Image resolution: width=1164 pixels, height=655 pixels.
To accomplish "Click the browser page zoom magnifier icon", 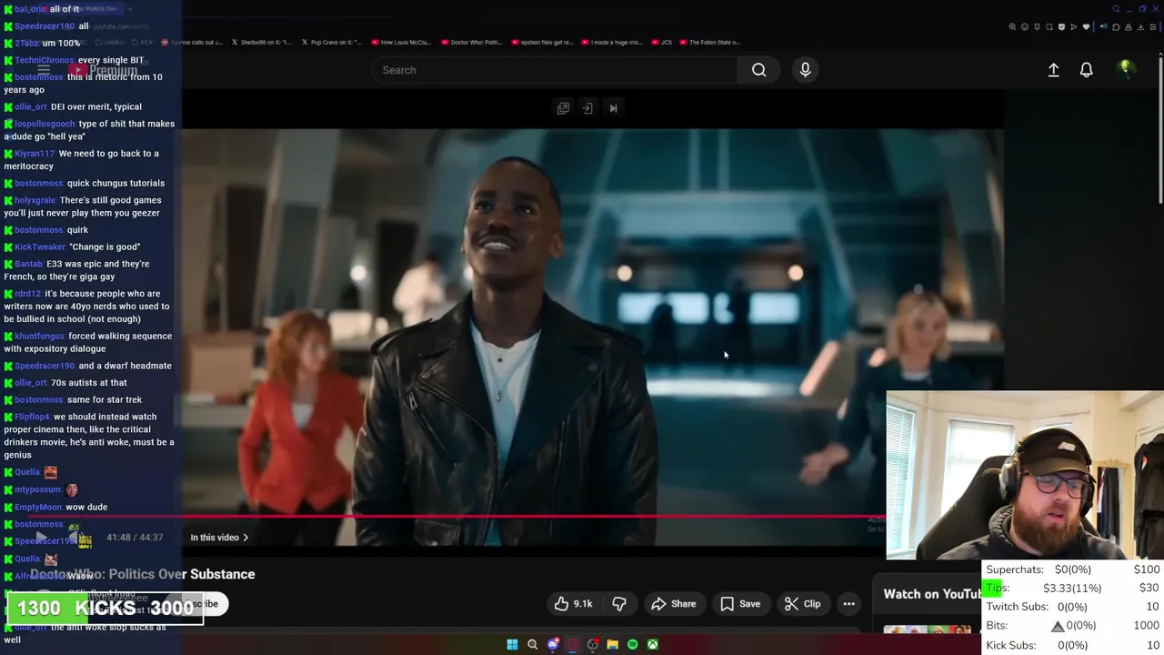I will (1012, 26).
